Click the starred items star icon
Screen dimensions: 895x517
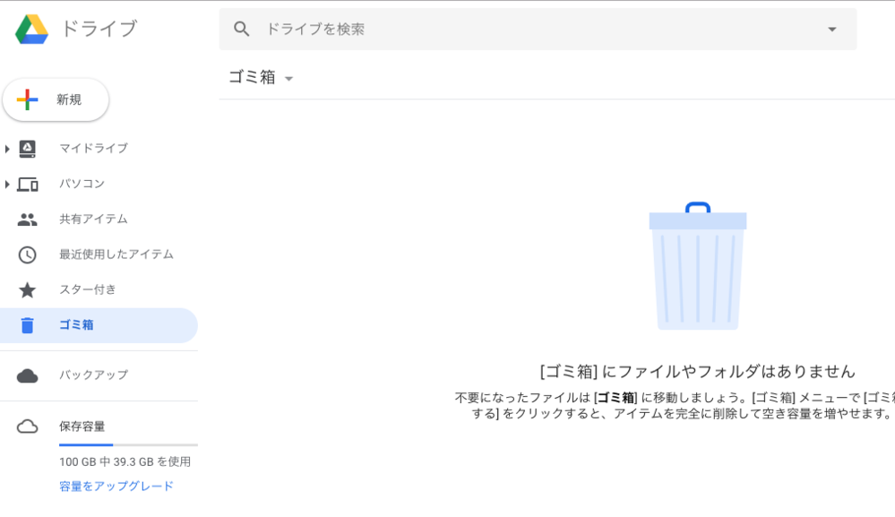click(x=28, y=290)
